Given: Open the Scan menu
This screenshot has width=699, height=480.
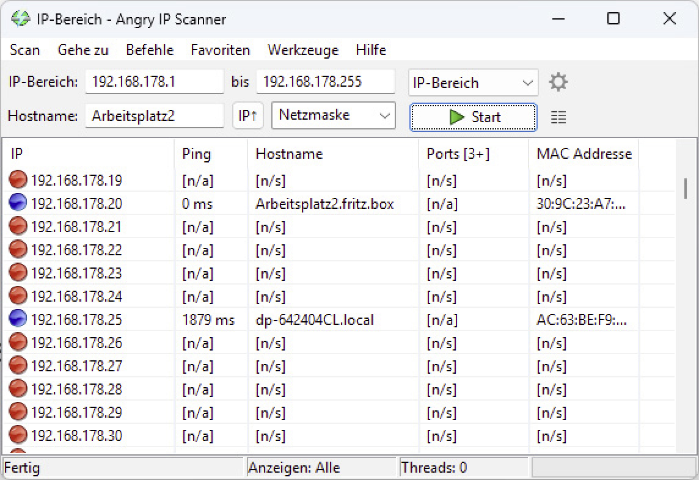Looking at the screenshot, I should 24,50.
